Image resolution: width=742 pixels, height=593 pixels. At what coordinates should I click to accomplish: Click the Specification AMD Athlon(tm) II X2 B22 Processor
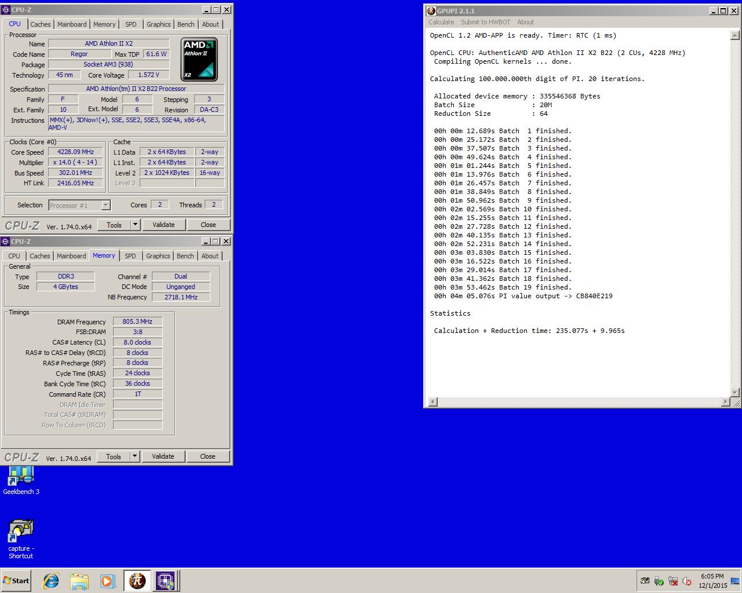click(x=136, y=89)
